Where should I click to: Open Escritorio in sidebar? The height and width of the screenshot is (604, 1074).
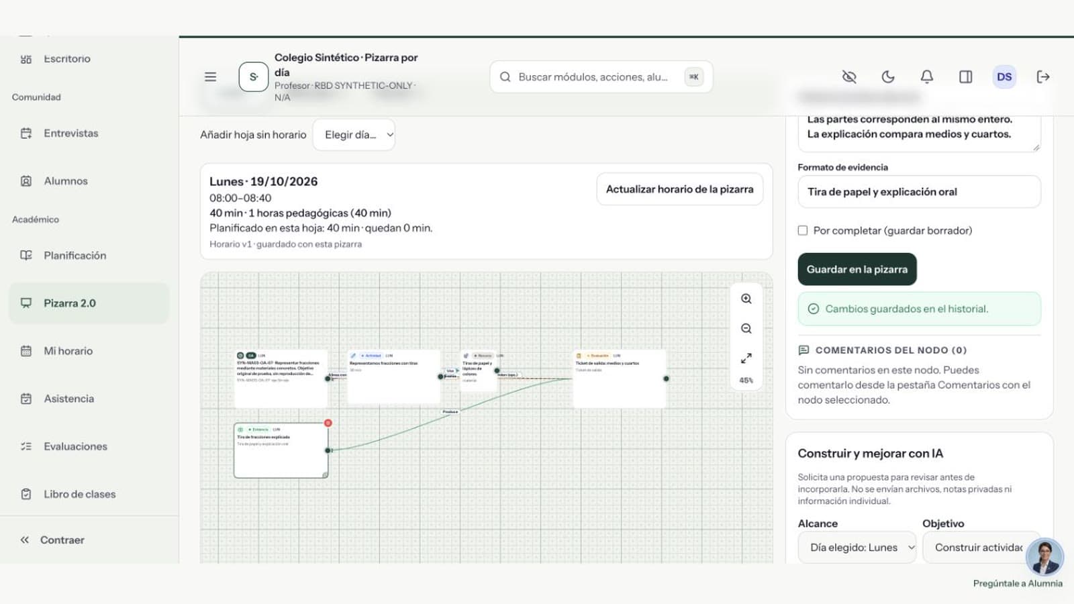point(89,58)
